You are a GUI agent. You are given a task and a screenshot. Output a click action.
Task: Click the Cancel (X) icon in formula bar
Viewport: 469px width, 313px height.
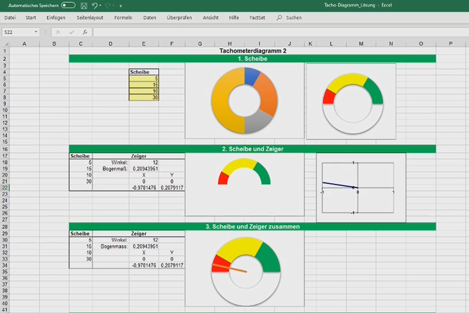pos(58,32)
